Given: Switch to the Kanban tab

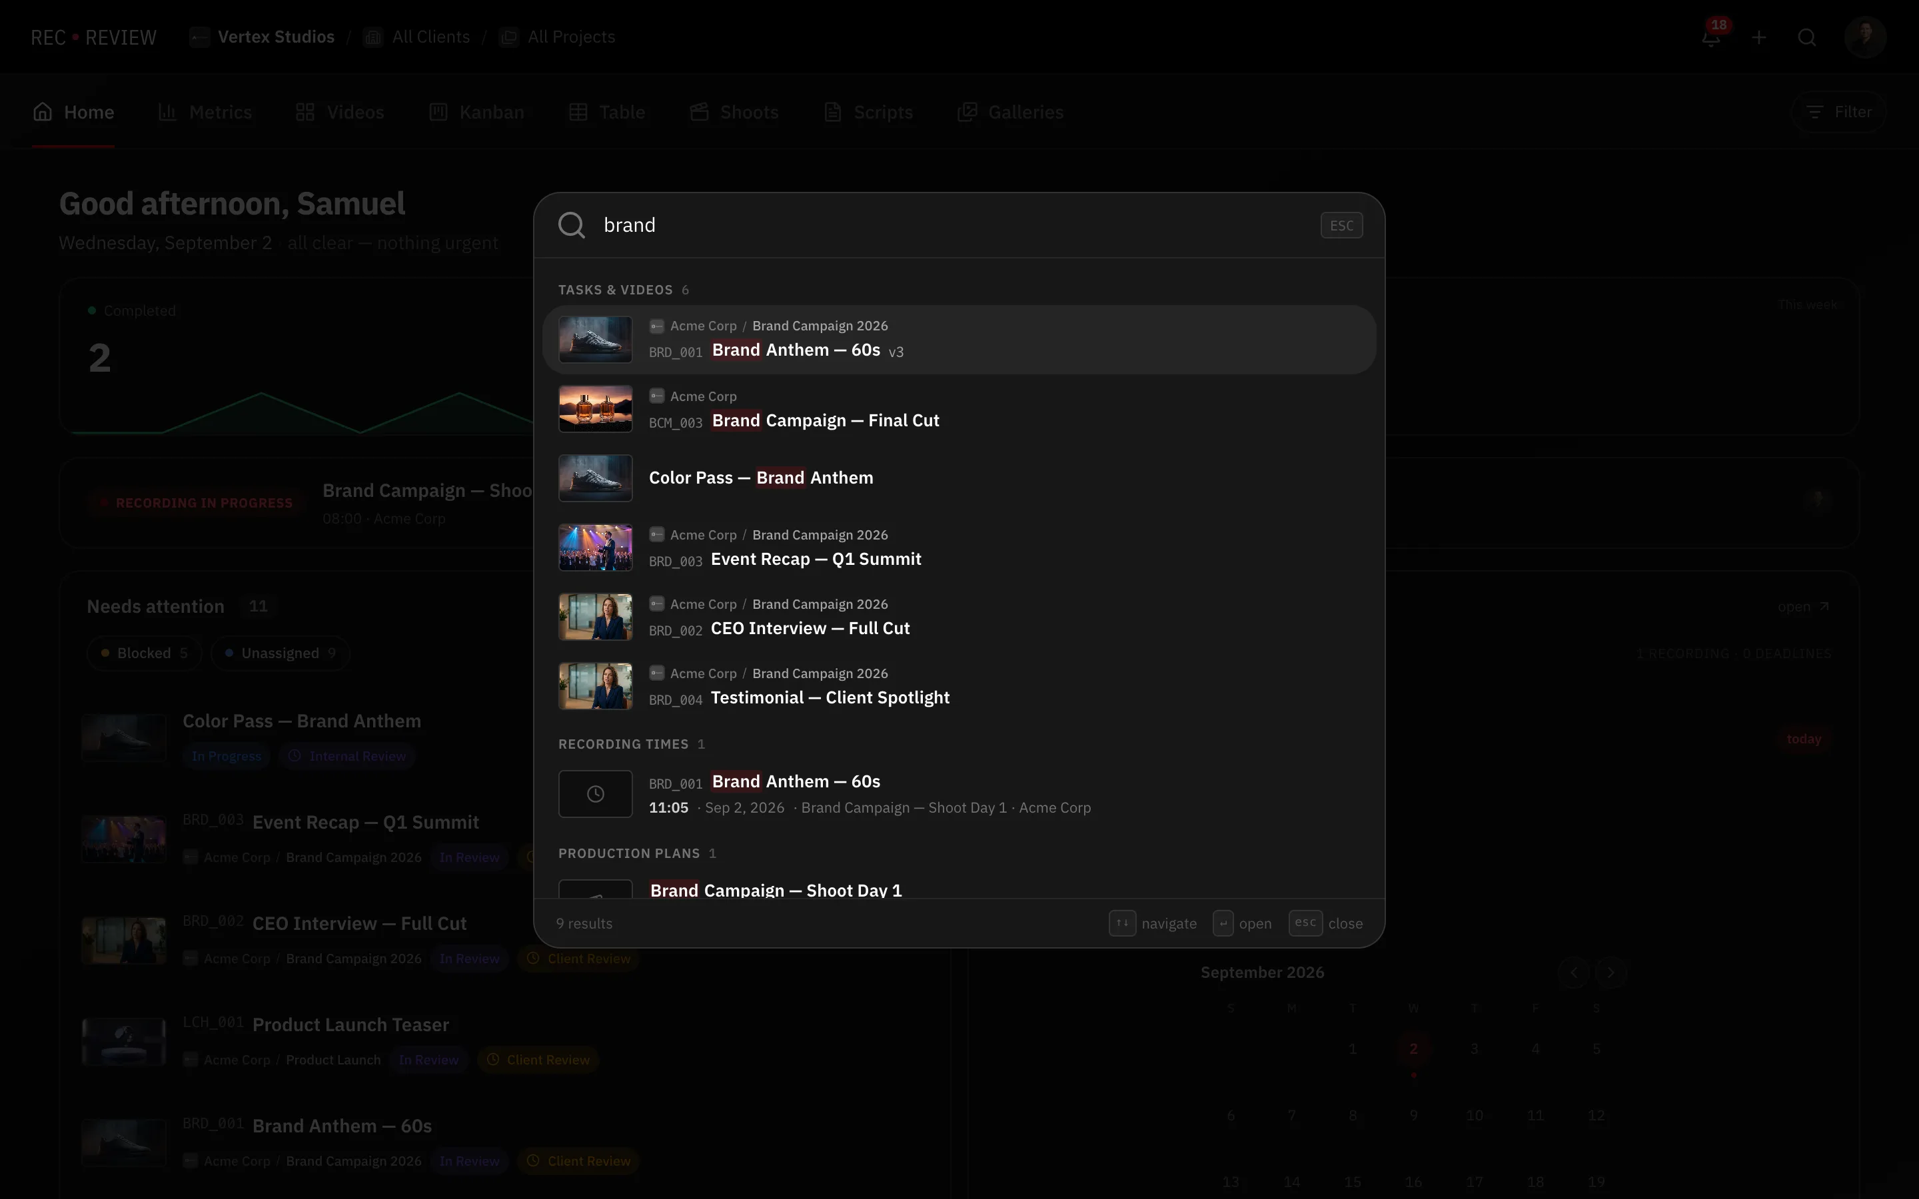Looking at the screenshot, I should pos(476,112).
